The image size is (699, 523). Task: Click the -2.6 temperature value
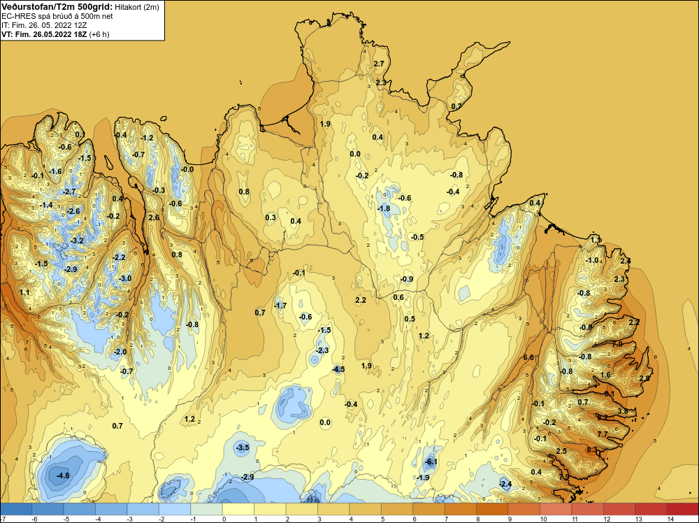(73, 211)
